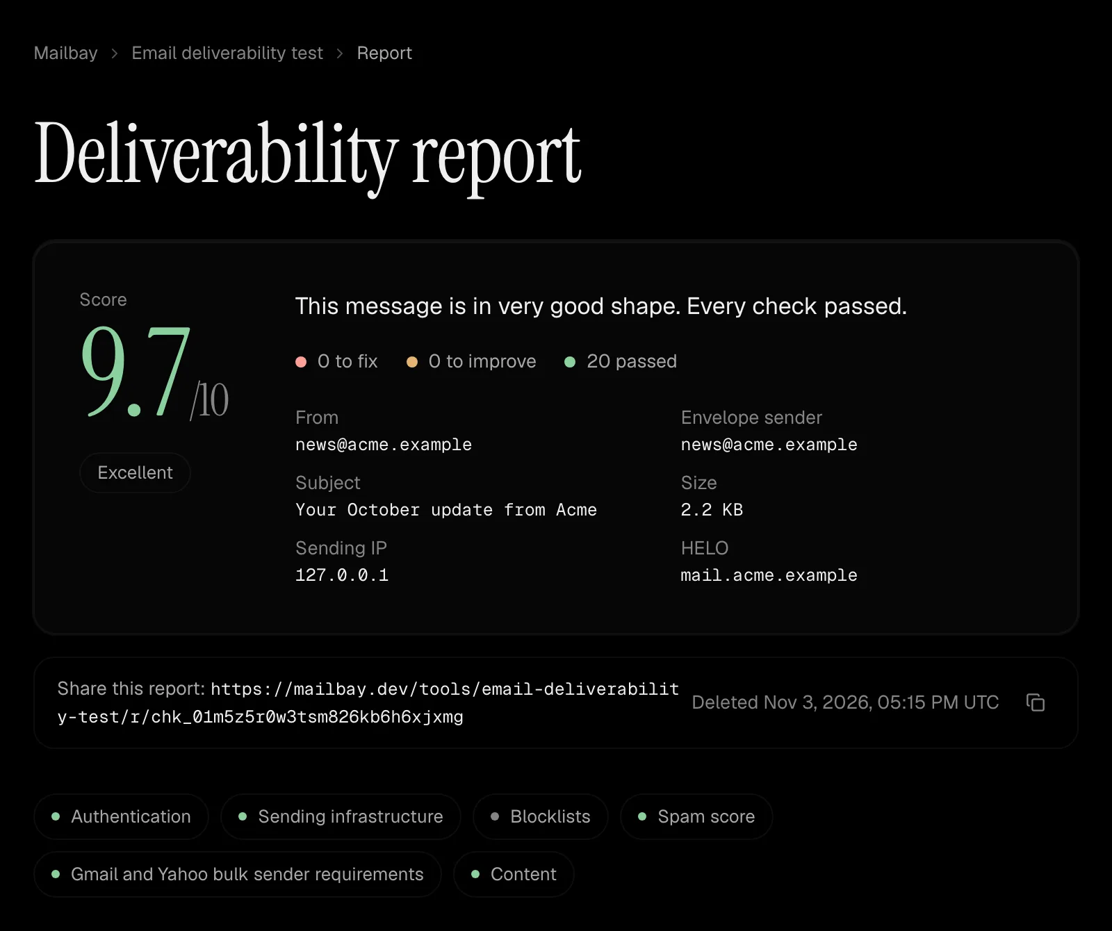Click the 'Deleted Nov 3, 2026' timestamp
The image size is (1112, 931).
[x=846, y=702]
